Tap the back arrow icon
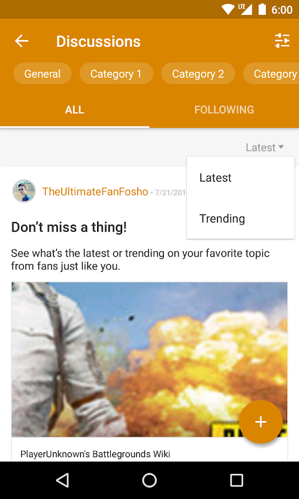Viewport: 299px width, 499px height. (22, 41)
